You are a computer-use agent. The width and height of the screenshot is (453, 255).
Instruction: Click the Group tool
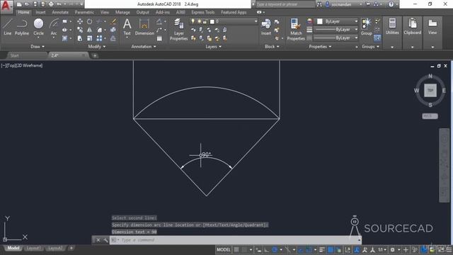click(x=366, y=27)
